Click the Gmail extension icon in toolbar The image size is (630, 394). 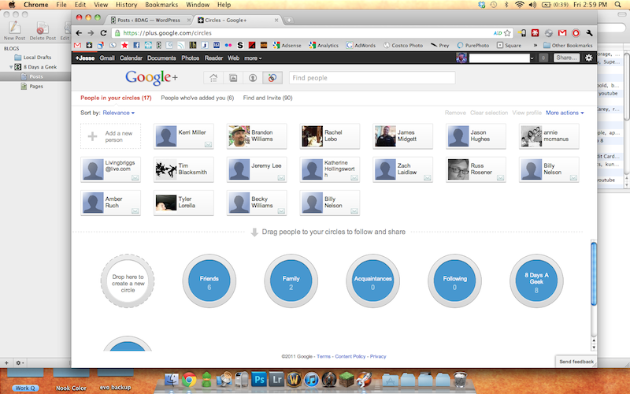(x=562, y=33)
